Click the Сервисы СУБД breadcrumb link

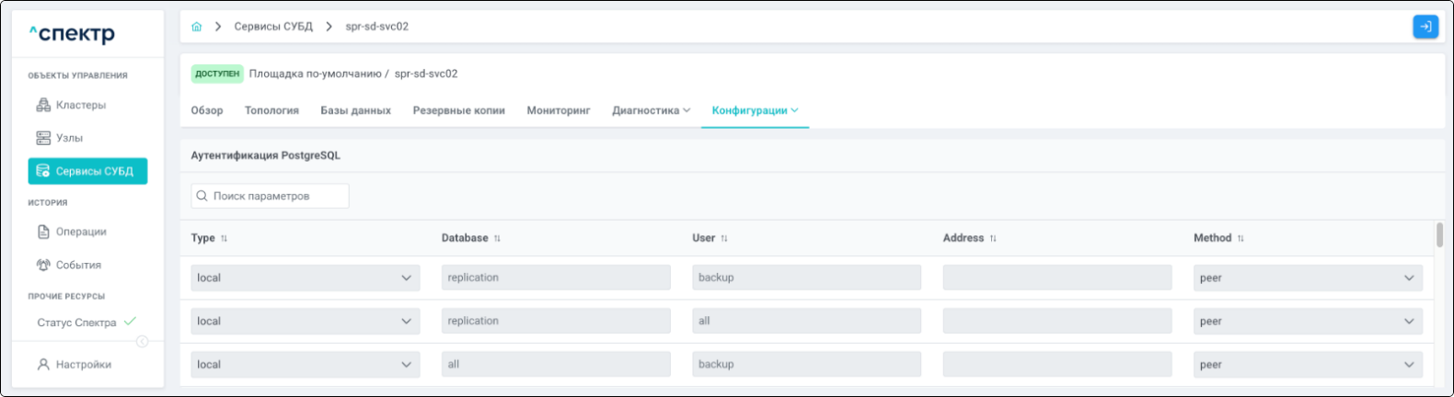273,27
